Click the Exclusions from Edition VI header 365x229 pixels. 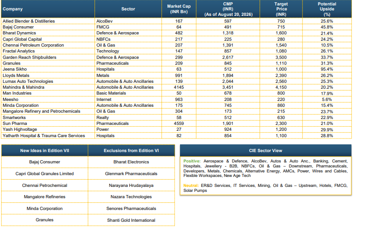131,151
